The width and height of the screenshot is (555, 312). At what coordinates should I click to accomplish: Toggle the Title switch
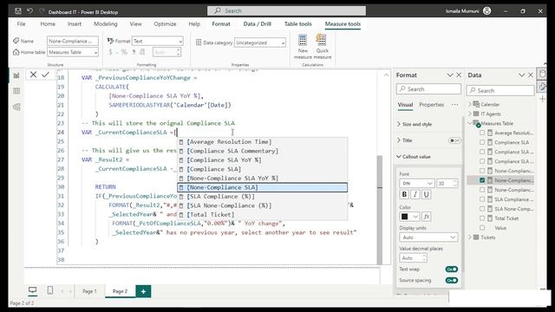pyautogui.click(x=454, y=140)
